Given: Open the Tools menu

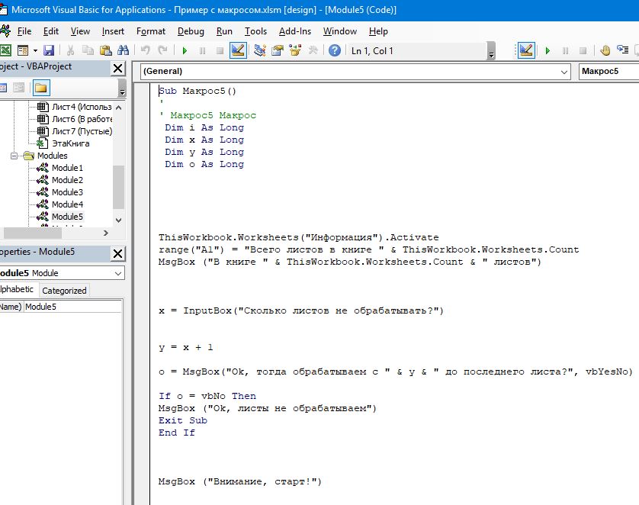Looking at the screenshot, I should pos(255,31).
